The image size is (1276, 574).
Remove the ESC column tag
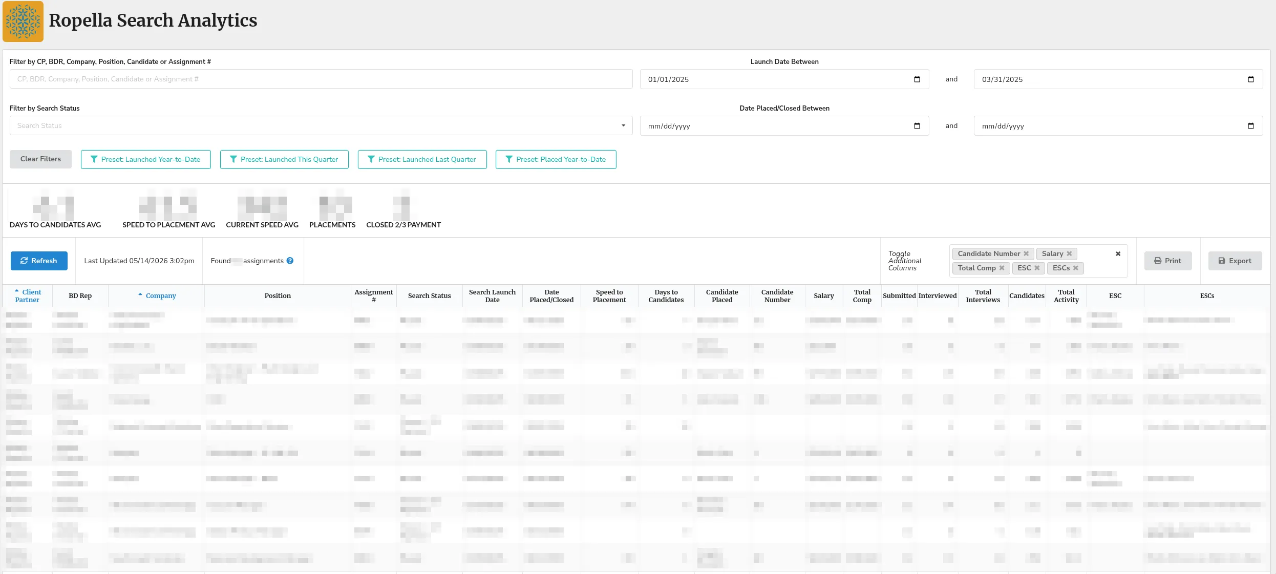pyautogui.click(x=1037, y=268)
